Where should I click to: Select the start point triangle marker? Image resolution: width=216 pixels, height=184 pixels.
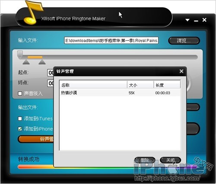point(26,62)
